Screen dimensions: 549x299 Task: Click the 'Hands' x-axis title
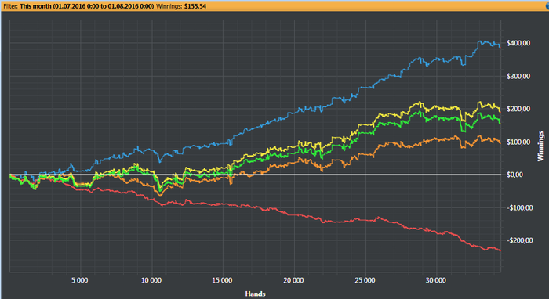[255, 294]
